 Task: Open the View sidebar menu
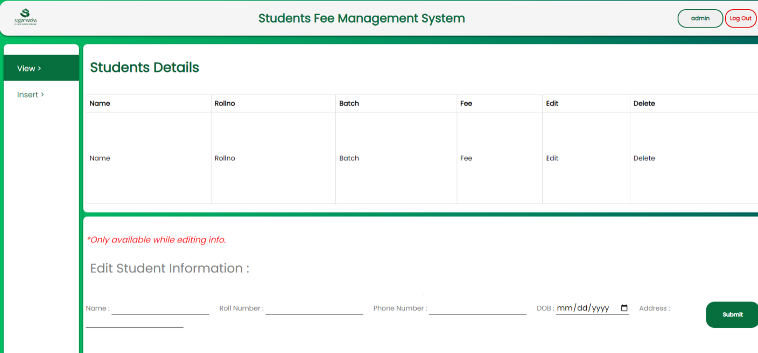click(x=29, y=68)
